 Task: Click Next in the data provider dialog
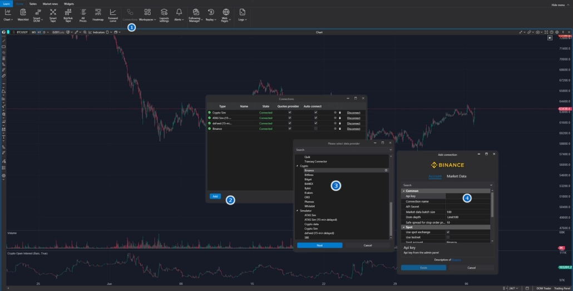tap(320, 245)
